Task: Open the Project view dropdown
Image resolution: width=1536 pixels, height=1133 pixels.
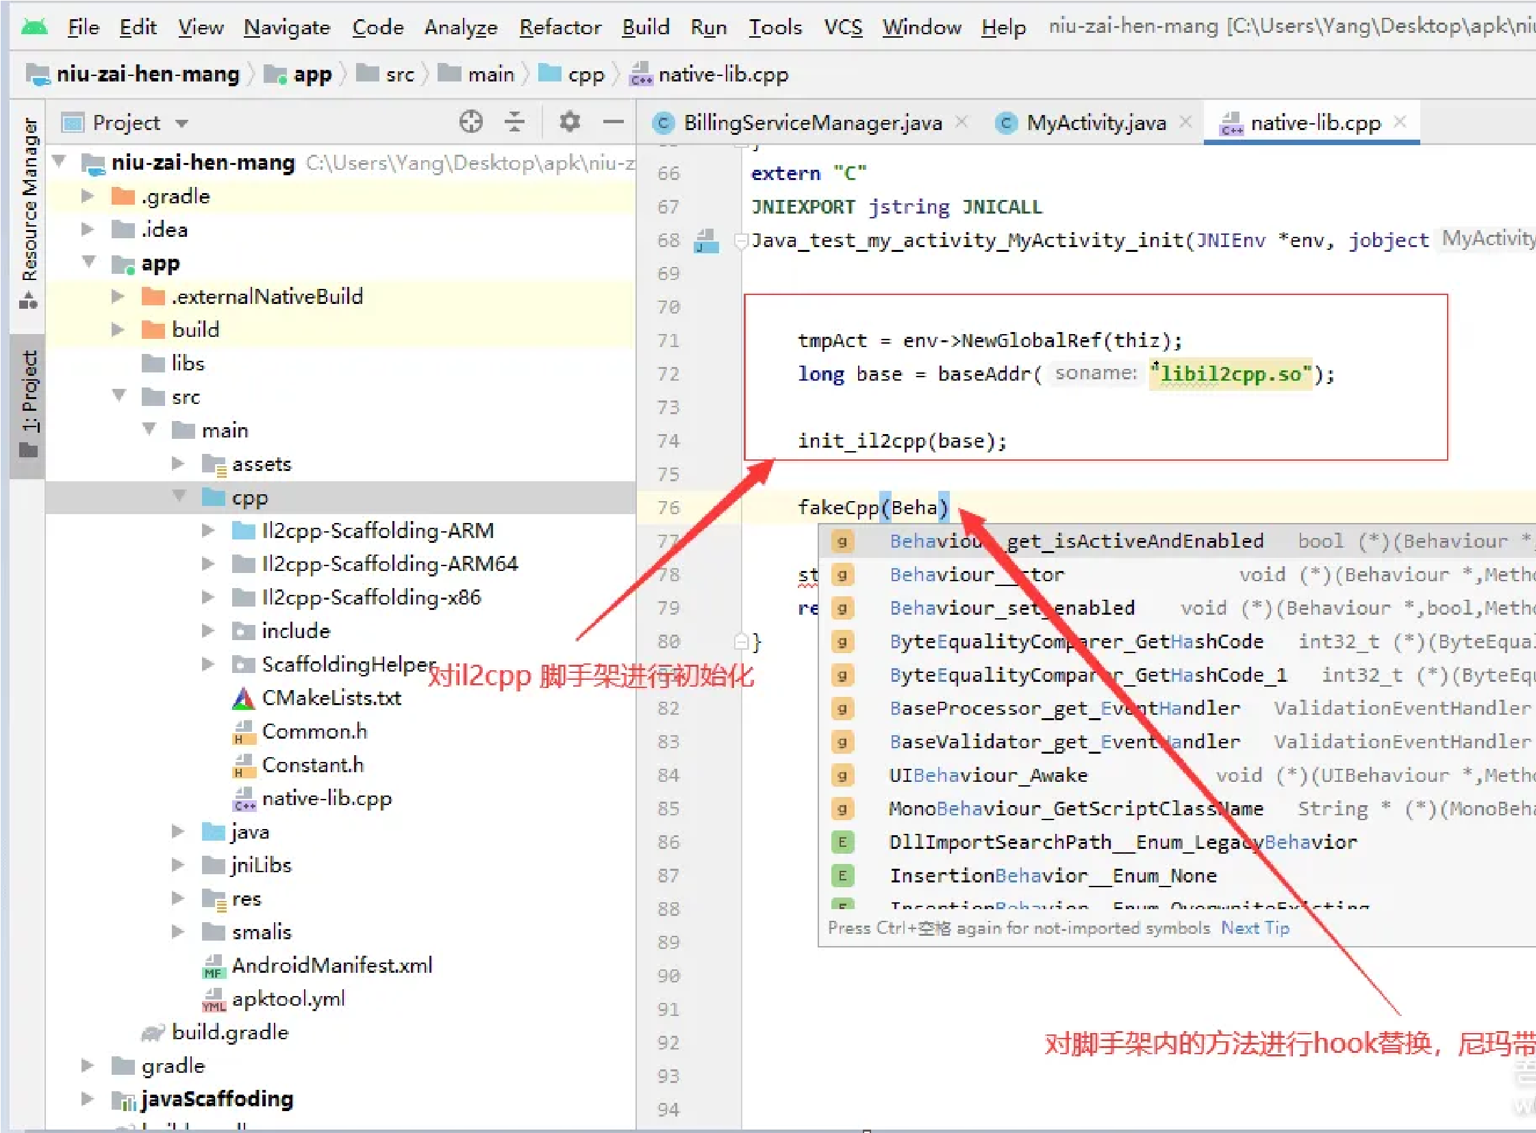Action: click(x=181, y=123)
